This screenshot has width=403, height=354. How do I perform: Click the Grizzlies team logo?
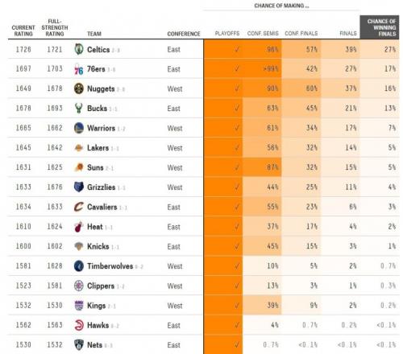tap(79, 187)
